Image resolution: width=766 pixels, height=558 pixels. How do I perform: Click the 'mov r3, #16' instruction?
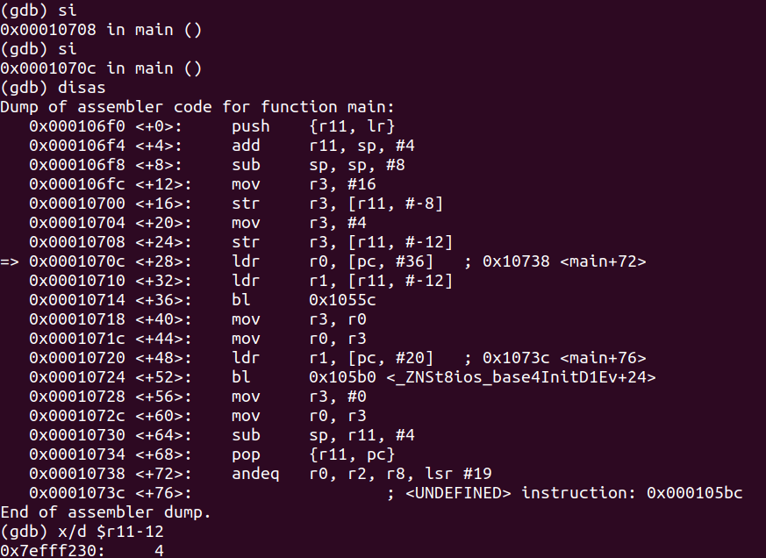[x=304, y=184]
